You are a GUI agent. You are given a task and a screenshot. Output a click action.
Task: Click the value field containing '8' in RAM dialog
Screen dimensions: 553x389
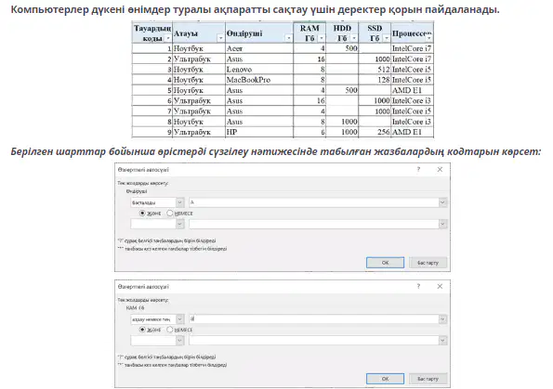(x=314, y=319)
